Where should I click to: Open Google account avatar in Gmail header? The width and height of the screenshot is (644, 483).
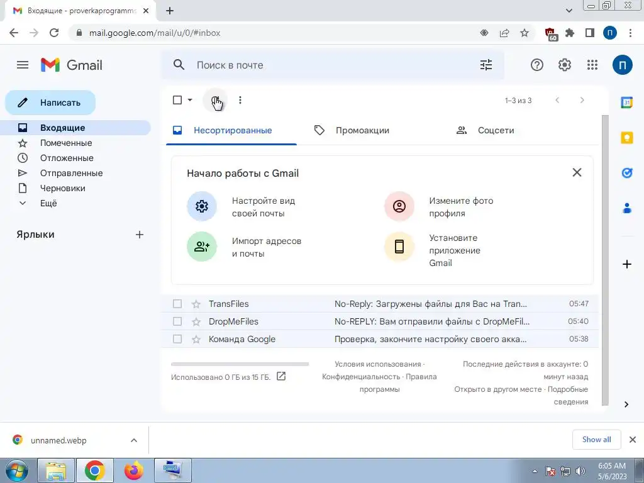pos(622,65)
